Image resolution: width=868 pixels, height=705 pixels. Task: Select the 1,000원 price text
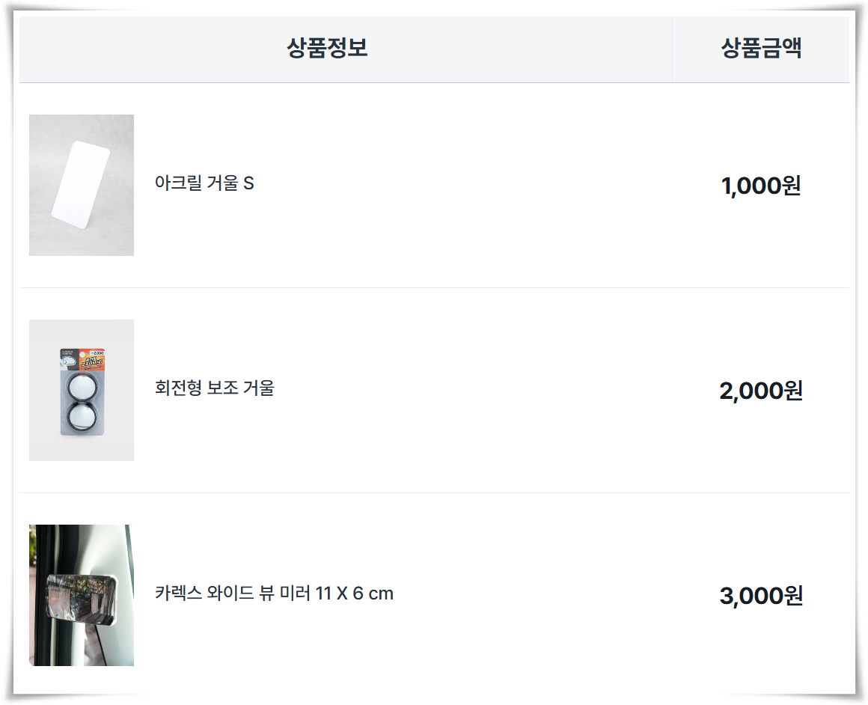pyautogui.click(x=760, y=186)
